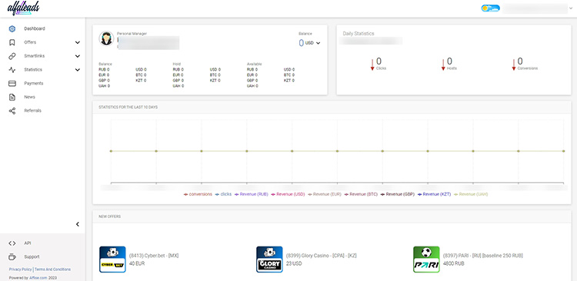This screenshot has height=281, width=577.
Task: Click the Statistics pulse icon
Action: (x=12, y=69)
